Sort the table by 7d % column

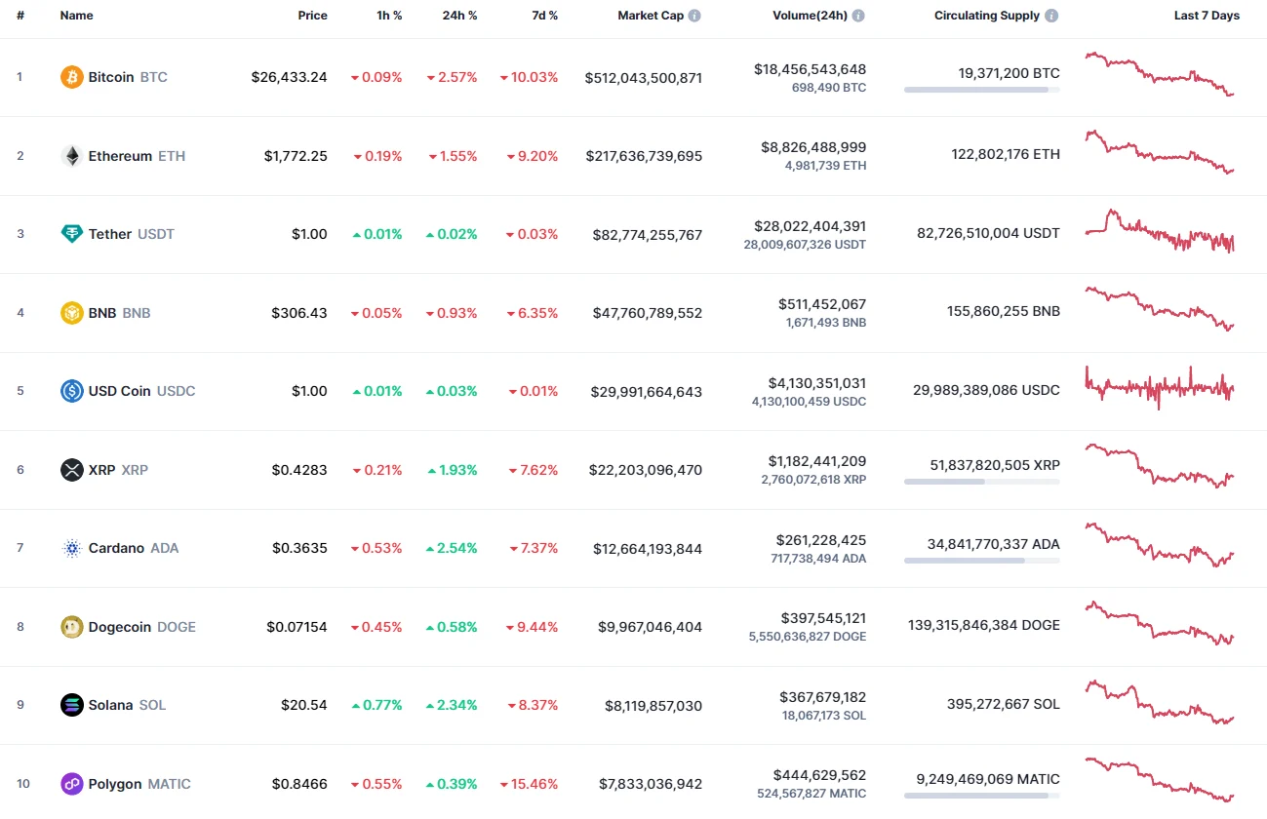[x=544, y=15]
